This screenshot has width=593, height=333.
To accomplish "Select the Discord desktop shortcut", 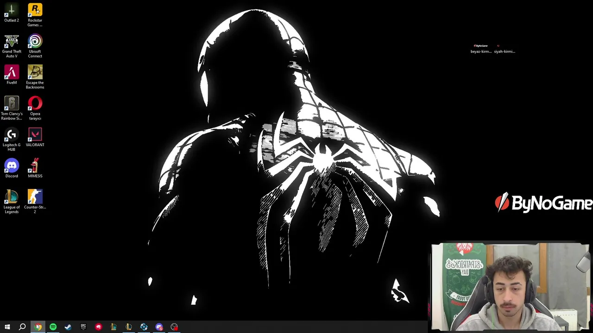I will tap(12, 168).
